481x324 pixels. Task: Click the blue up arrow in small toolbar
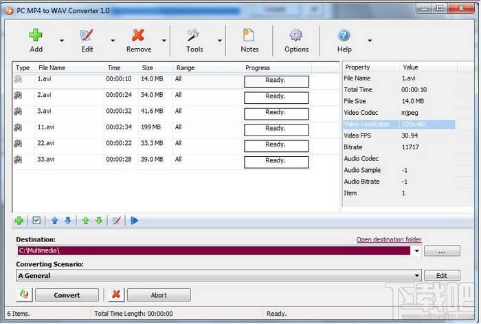click(55, 221)
